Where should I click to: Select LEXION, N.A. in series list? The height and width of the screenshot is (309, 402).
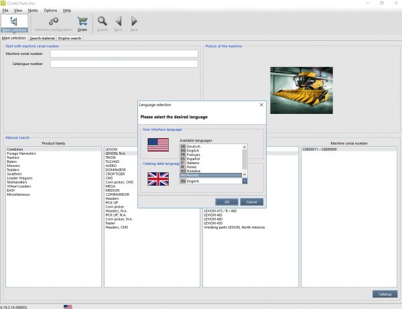point(115,153)
